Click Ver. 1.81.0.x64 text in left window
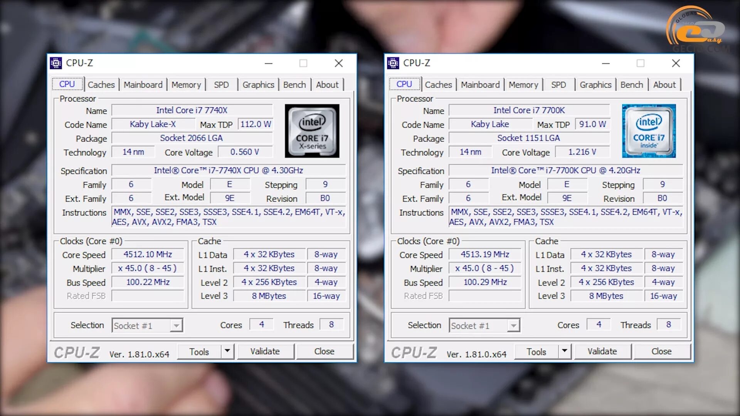Screen dimensions: 740x416 point(139,354)
